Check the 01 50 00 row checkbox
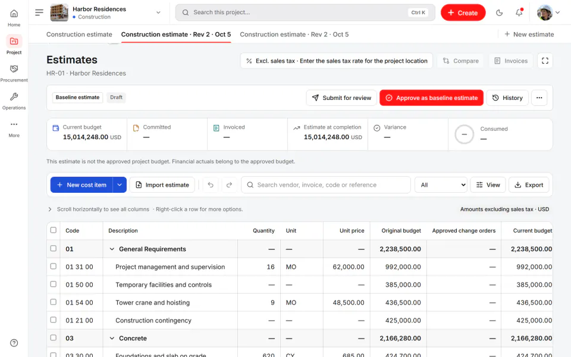 click(x=53, y=284)
